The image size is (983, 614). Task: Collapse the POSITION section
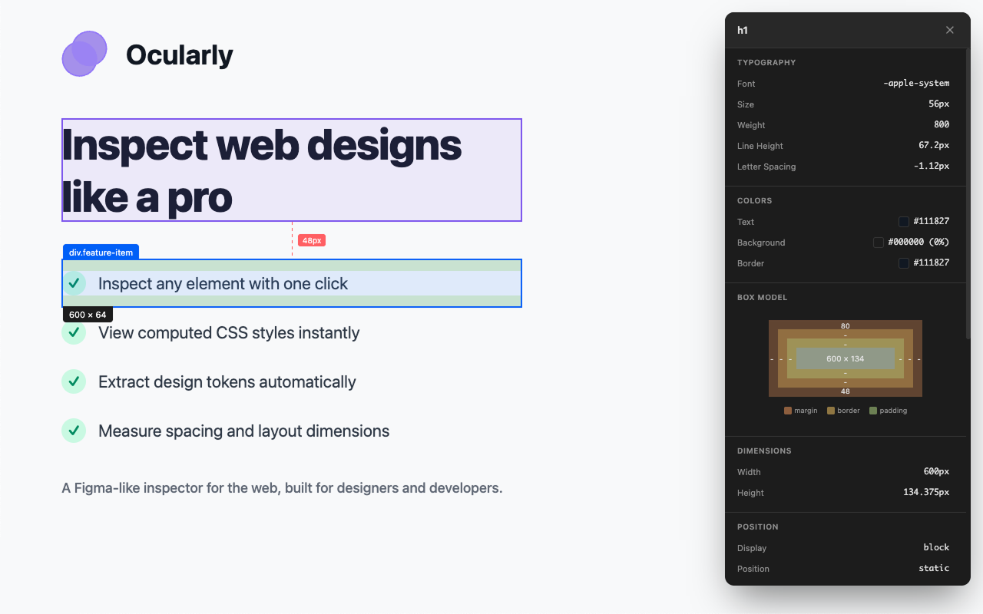tap(757, 527)
